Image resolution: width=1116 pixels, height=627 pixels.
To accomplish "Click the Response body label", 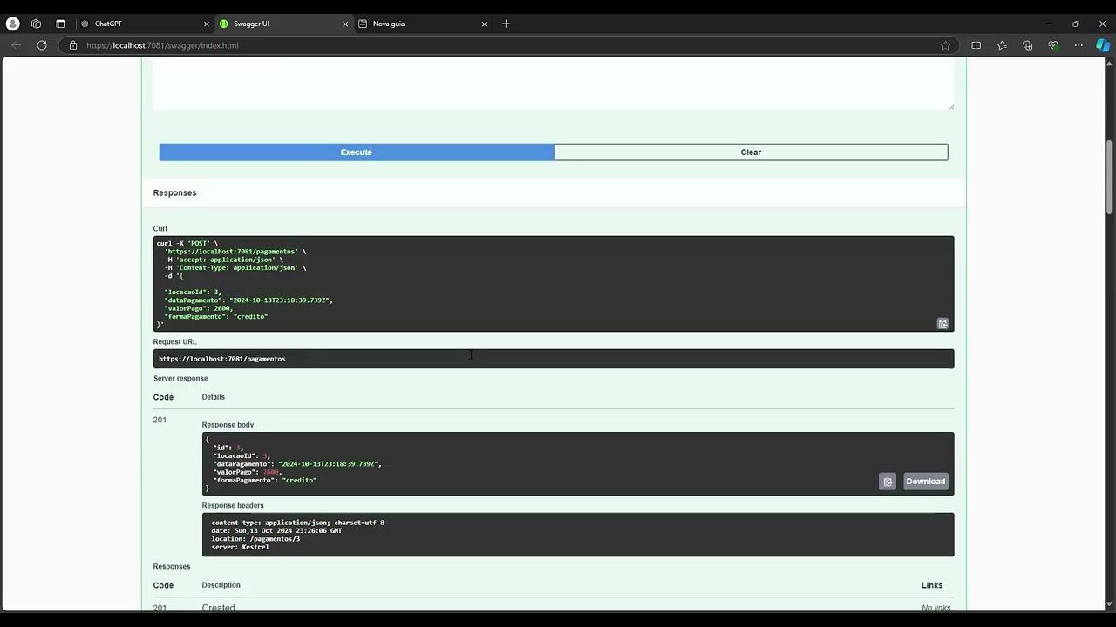I will pos(228,425).
